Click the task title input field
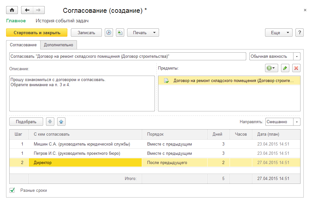 (x=127, y=56)
